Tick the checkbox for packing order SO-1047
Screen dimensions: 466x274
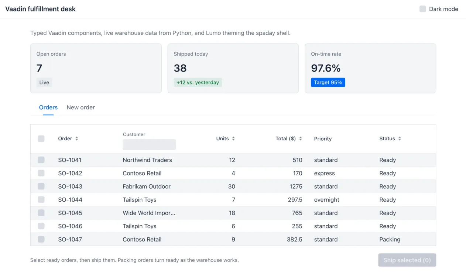pos(41,239)
